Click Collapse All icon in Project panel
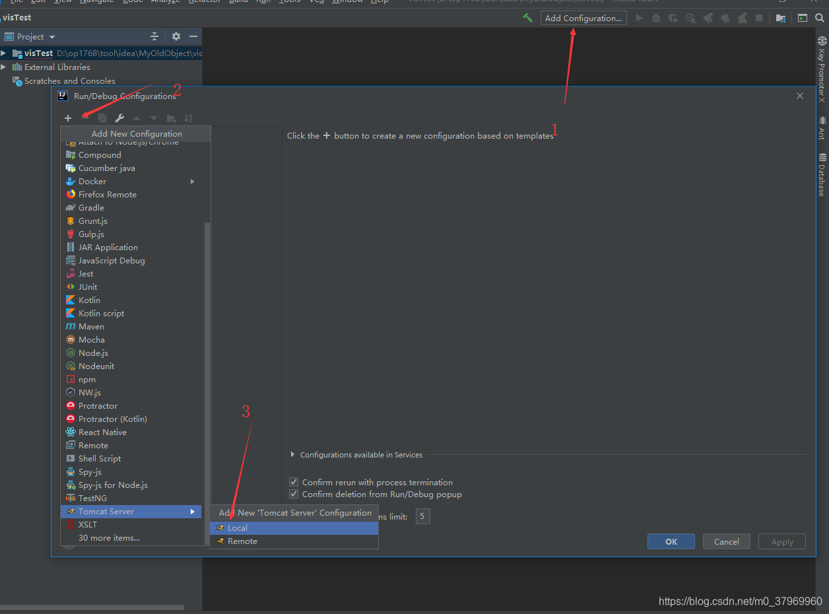This screenshot has height=614, width=829. coord(154,36)
